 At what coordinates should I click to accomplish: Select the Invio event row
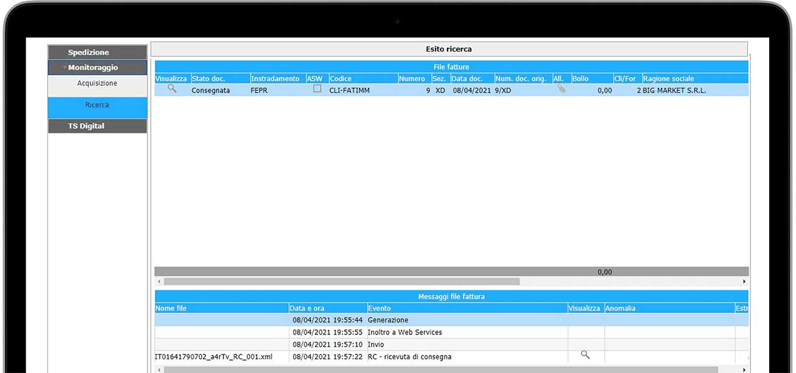451,344
